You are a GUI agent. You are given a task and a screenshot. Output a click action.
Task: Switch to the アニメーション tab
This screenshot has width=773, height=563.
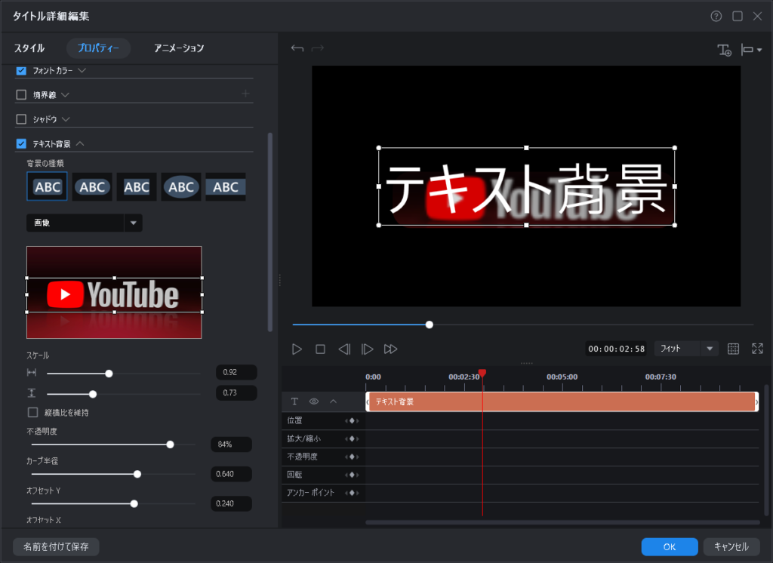[179, 48]
